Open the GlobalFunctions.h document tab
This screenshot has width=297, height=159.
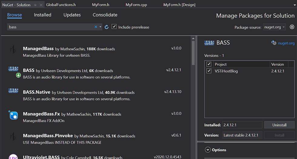coord(61,5)
